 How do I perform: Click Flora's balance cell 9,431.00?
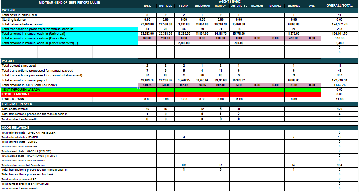[184, 24]
